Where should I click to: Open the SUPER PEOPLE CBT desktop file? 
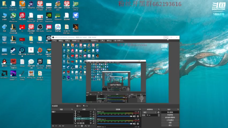[31, 17]
